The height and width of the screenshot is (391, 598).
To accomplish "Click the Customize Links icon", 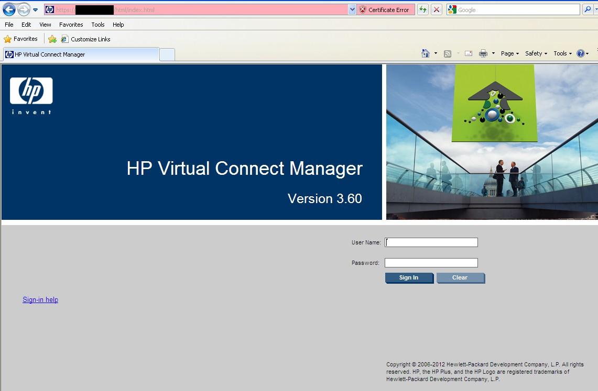I will (x=64, y=38).
